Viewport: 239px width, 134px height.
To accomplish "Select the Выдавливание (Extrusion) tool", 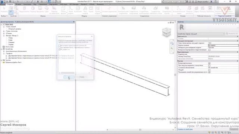I will point(24,9).
